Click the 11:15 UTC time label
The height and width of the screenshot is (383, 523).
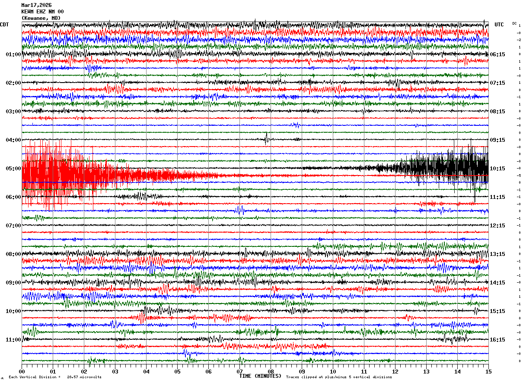tap(497, 197)
